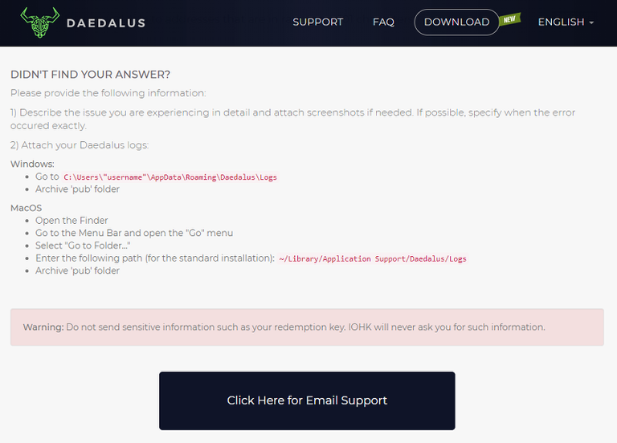Image resolution: width=617 pixels, height=443 pixels.
Task: Click the "DIDN'T FIND YOUR ANSWER?" heading
Action: 91,74
